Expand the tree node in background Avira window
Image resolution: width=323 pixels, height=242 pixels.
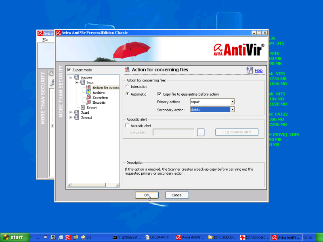(52, 126)
